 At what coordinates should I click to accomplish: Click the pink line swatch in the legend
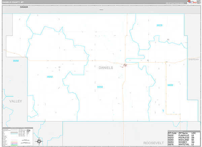14,143
